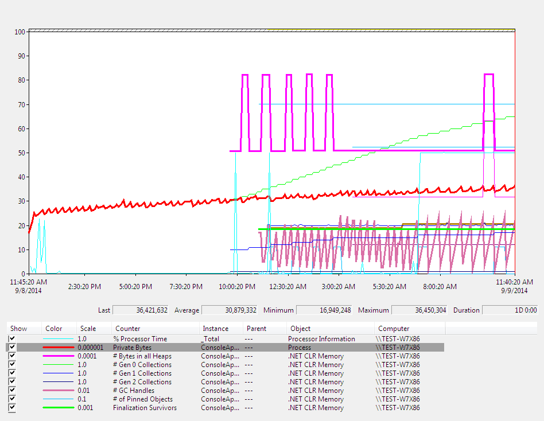Click the Average value field
The image size is (544, 421).
pos(230,310)
